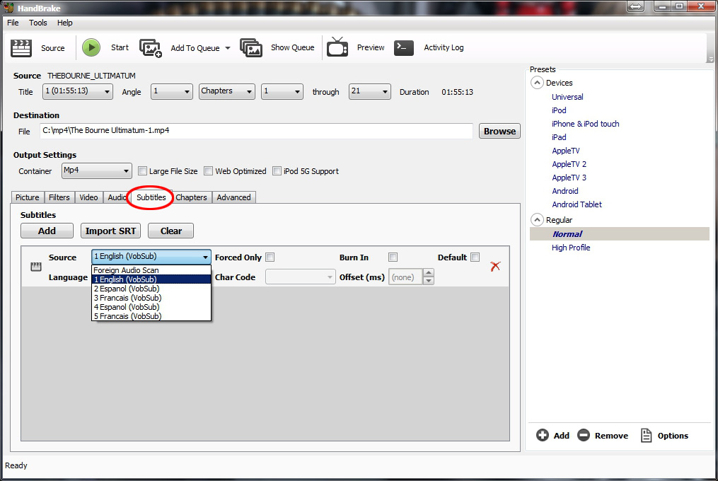Open the Help menu
Image resolution: width=718 pixels, height=481 pixels.
click(64, 23)
